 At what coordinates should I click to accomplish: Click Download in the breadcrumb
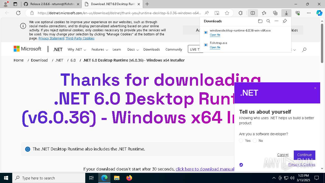pyautogui.click(x=39, y=60)
